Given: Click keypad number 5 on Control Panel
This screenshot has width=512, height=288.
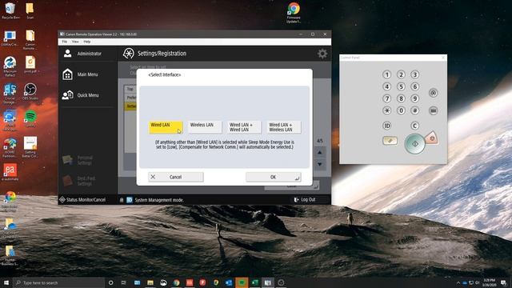Looking at the screenshot, I should tap(401, 86).
